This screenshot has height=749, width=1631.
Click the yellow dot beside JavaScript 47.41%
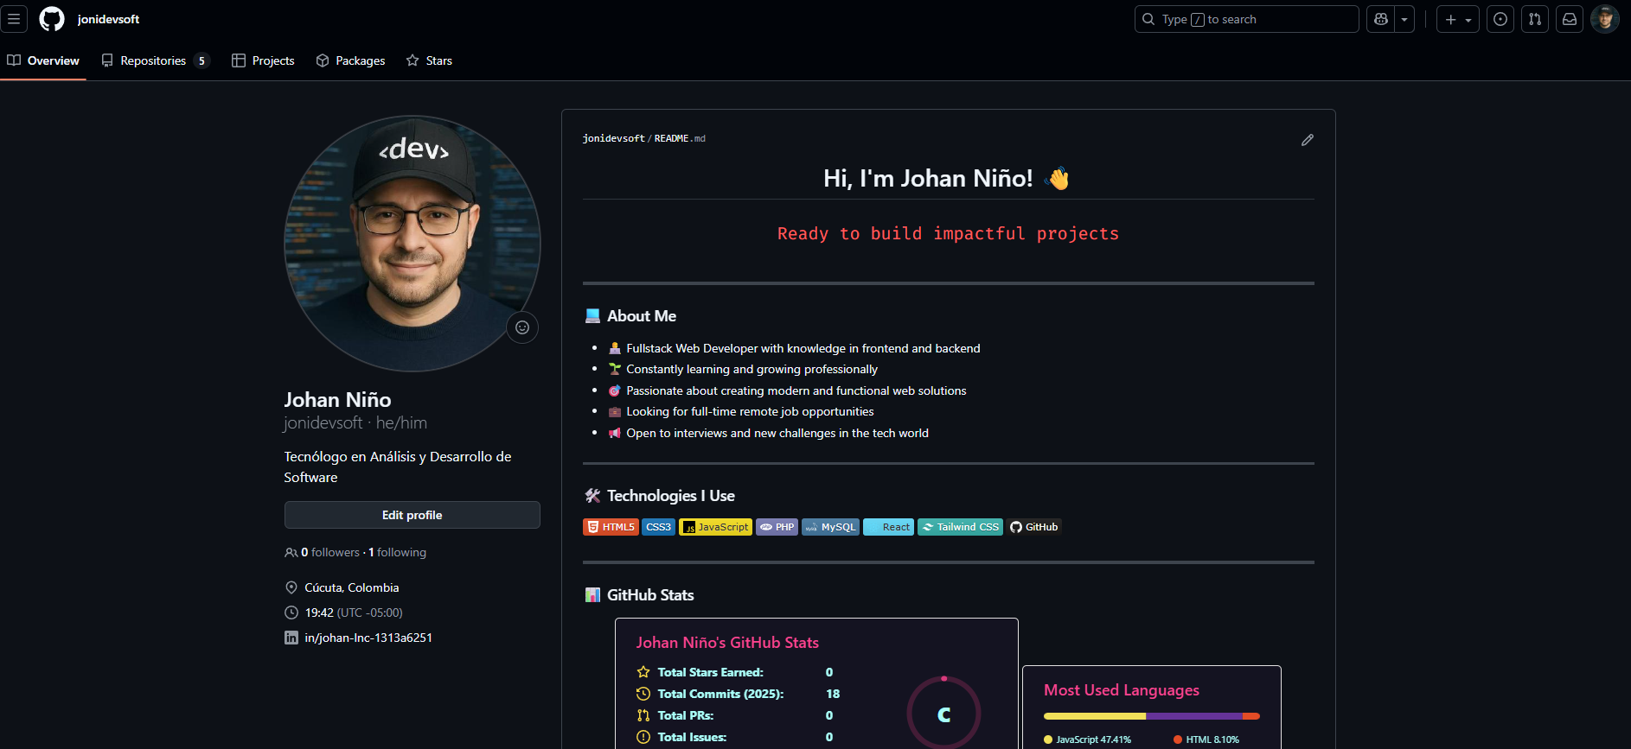(1048, 739)
